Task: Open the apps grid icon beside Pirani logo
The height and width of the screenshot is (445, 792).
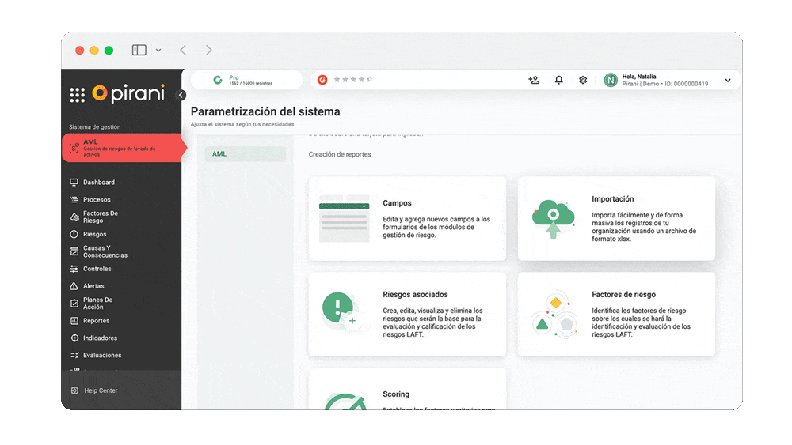Action: 77,95
